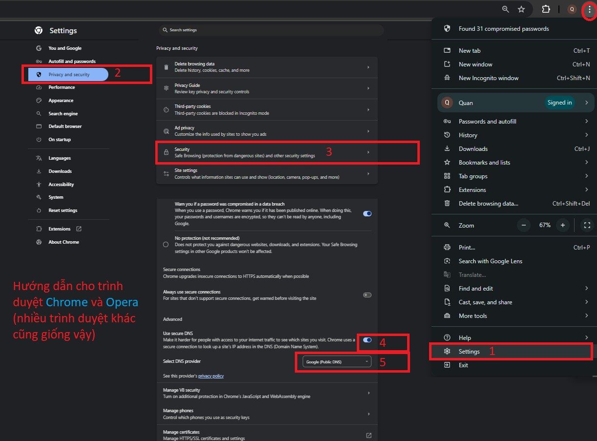
Task: Enable Always use secure connections switch
Action: pyautogui.click(x=367, y=295)
